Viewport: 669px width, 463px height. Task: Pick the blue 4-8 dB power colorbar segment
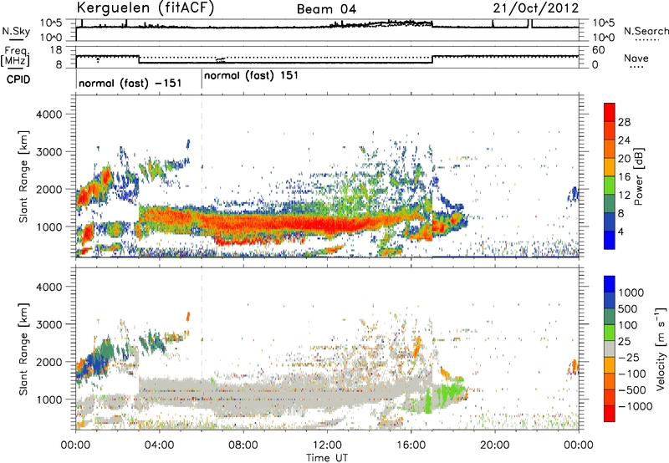pos(610,222)
